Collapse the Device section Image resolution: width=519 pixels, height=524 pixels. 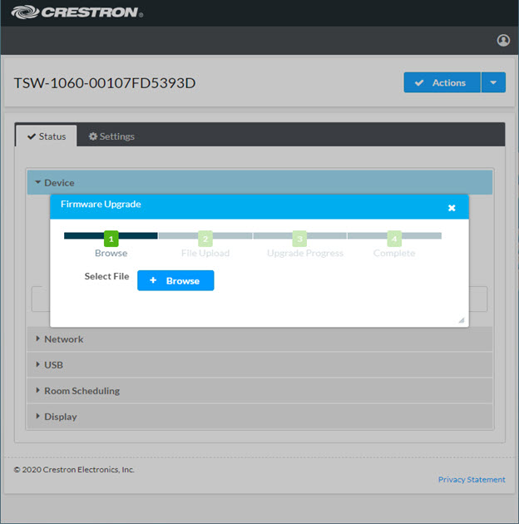58,182
